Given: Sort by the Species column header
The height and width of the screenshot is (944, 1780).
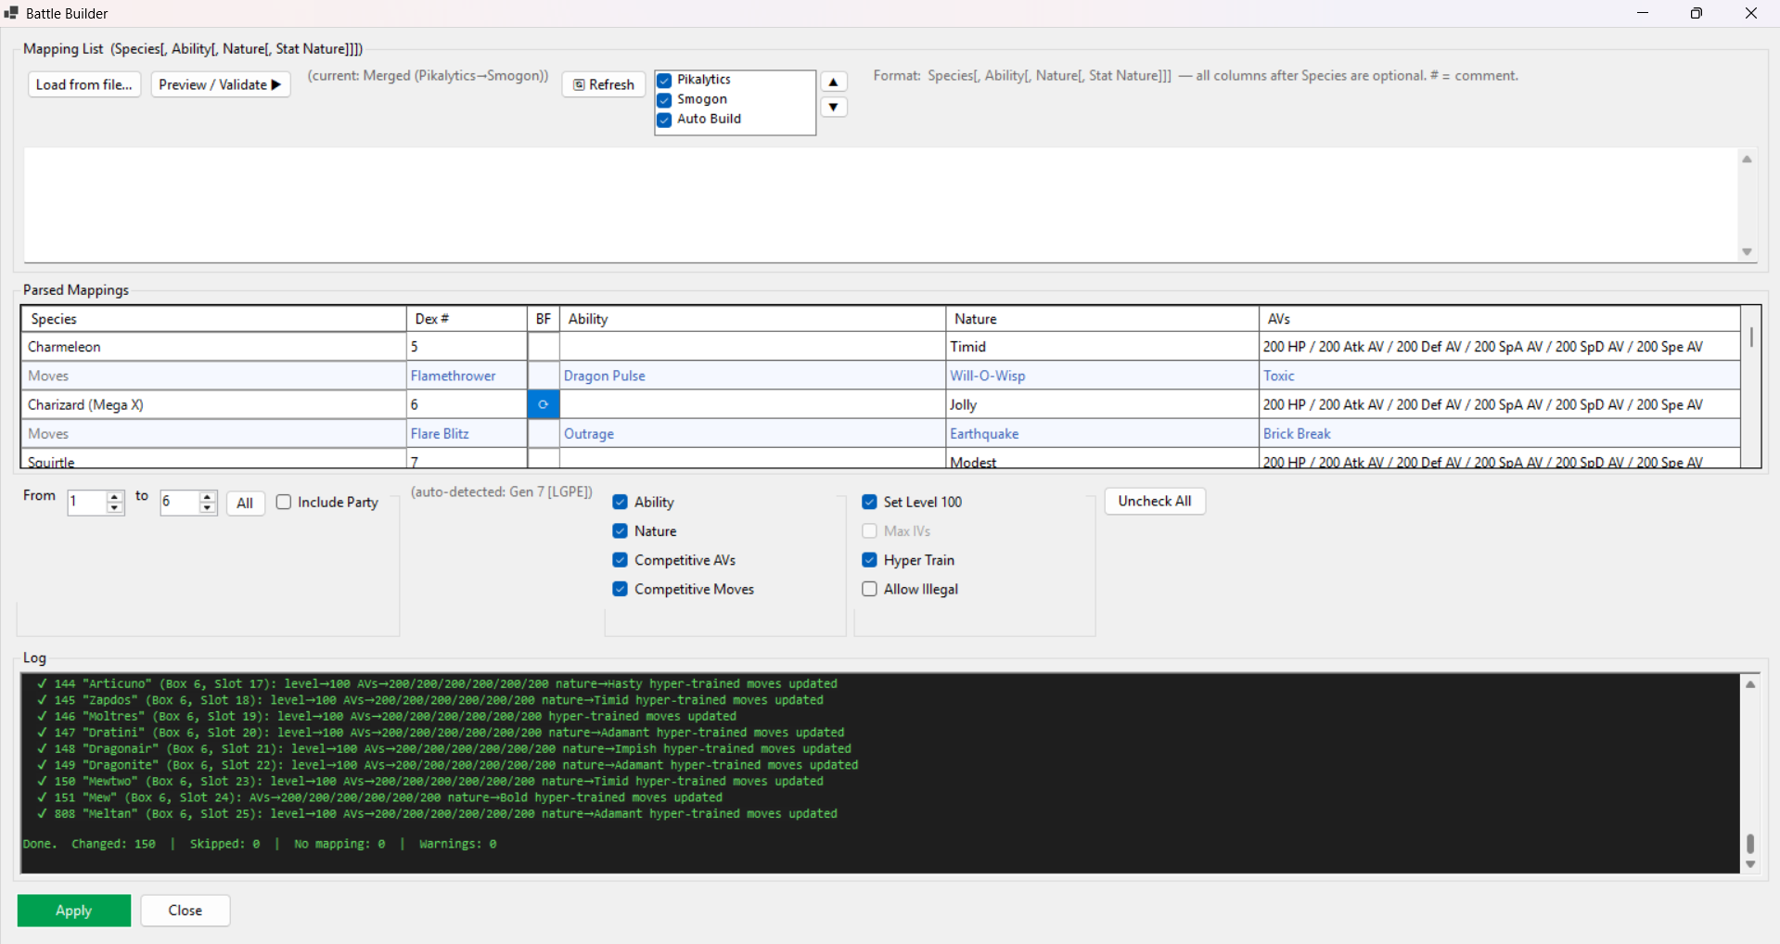Looking at the screenshot, I should [x=213, y=319].
